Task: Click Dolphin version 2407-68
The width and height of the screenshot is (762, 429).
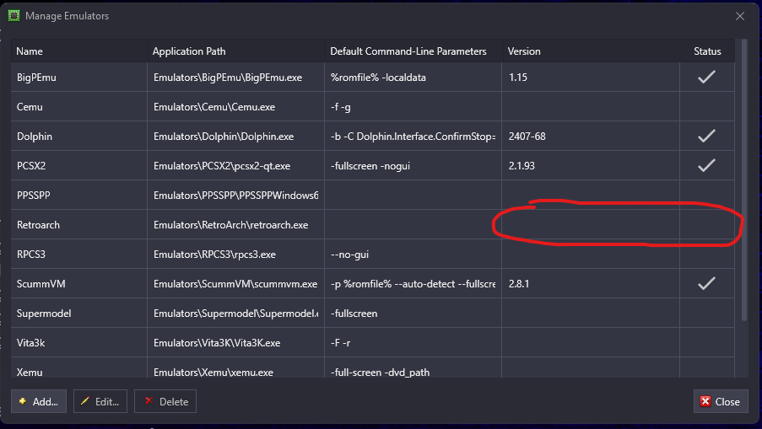Action: coord(527,137)
